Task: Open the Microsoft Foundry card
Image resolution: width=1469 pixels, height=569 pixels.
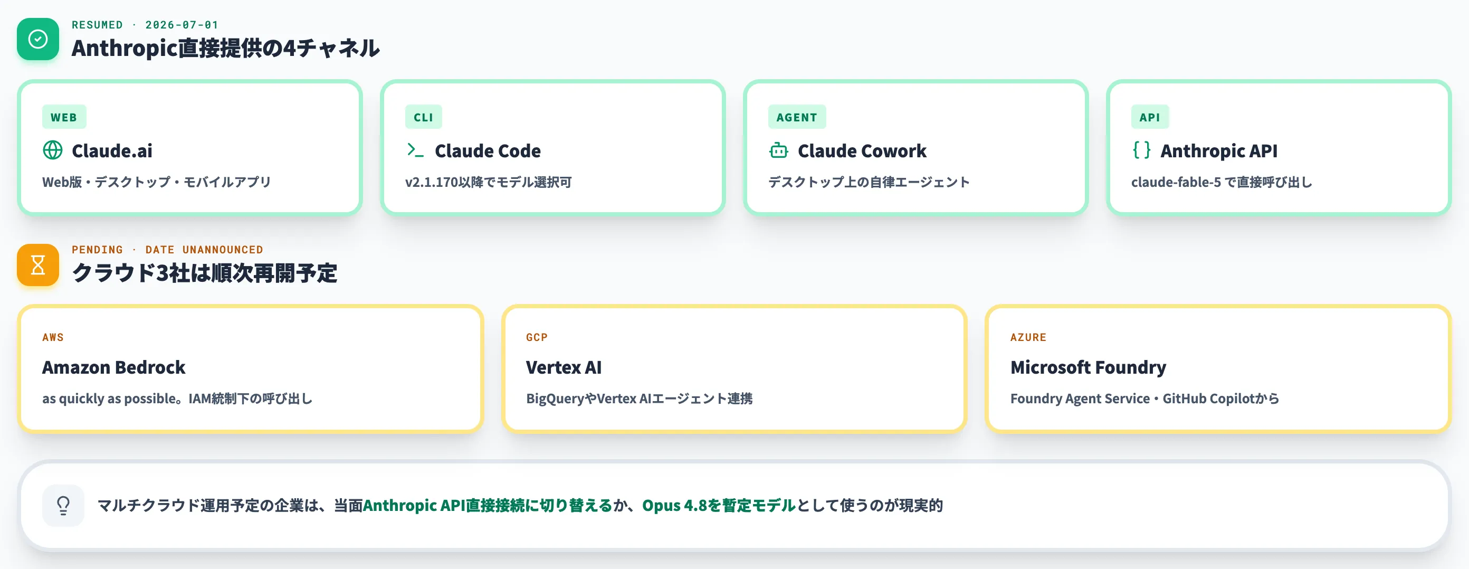Action: [1217, 368]
